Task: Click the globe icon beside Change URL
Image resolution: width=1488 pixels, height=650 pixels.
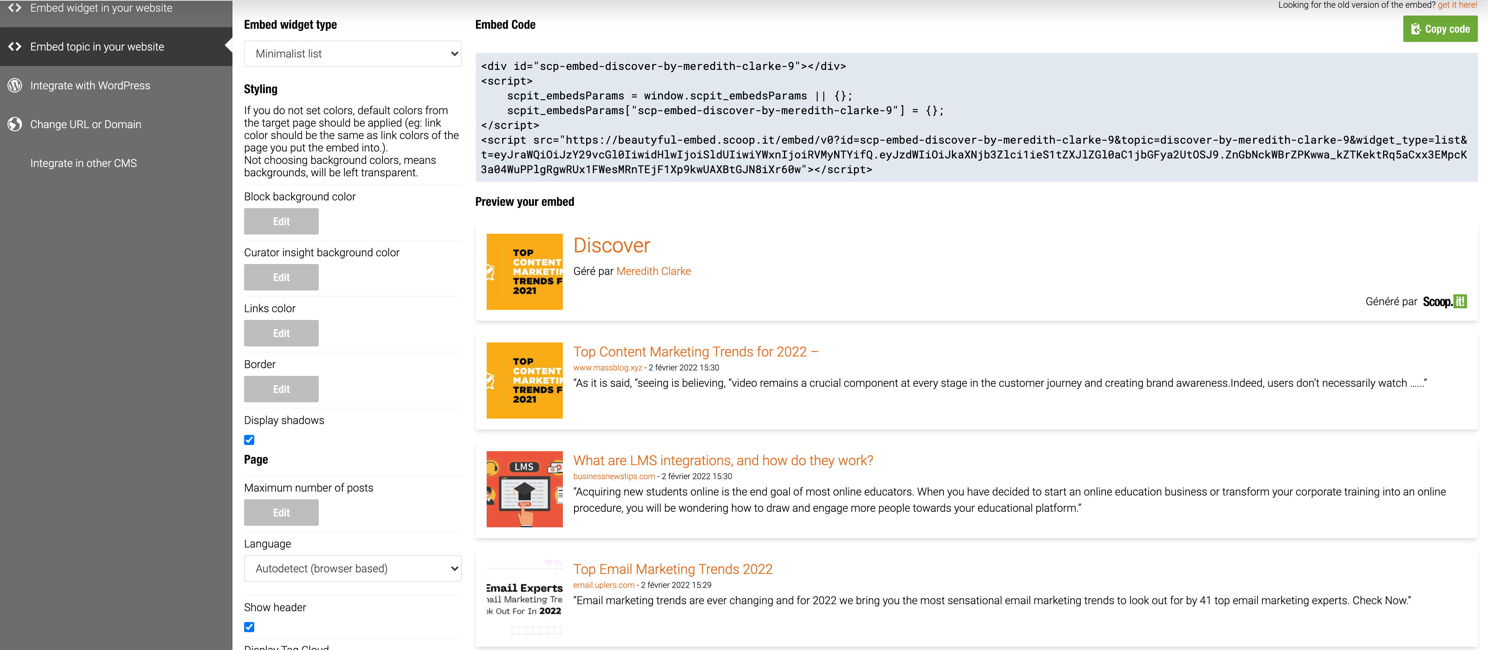Action: [x=14, y=124]
